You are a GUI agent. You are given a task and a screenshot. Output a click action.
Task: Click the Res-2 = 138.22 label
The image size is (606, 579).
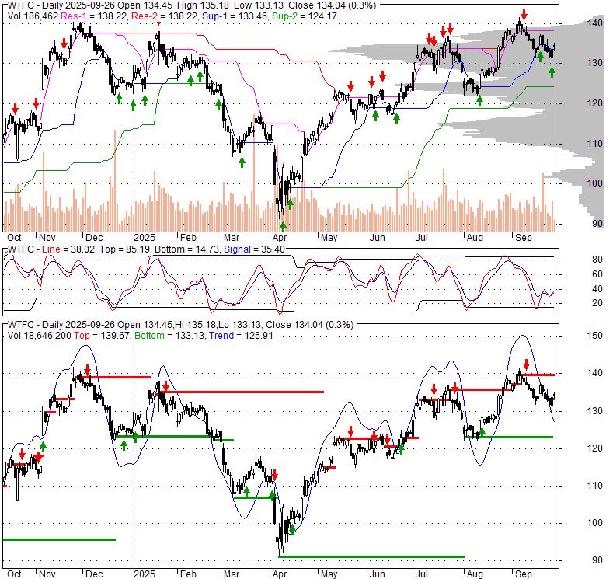165,16
